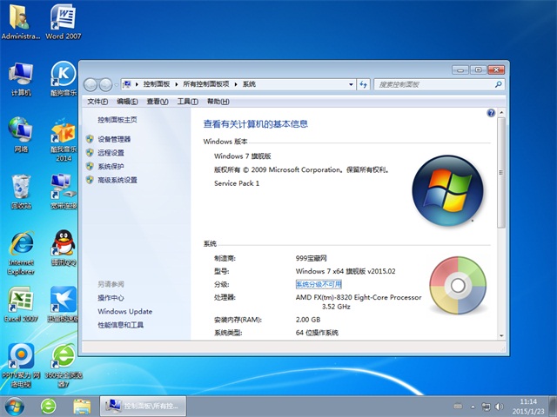Click the 64 位操作系统 value
Screen dimensions: 557x417
[317, 333]
